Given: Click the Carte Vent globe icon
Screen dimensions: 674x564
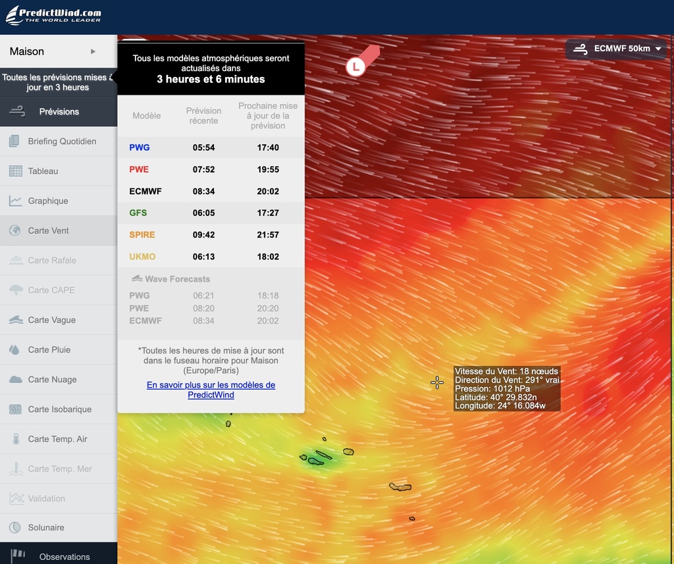Looking at the screenshot, I should point(15,230).
